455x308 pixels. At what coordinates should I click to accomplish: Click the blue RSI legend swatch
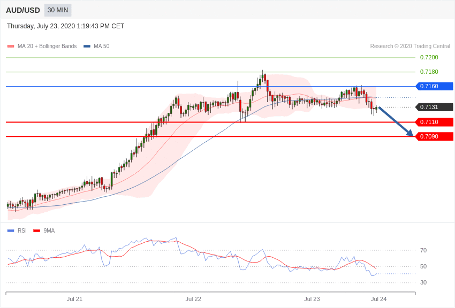[11, 230]
